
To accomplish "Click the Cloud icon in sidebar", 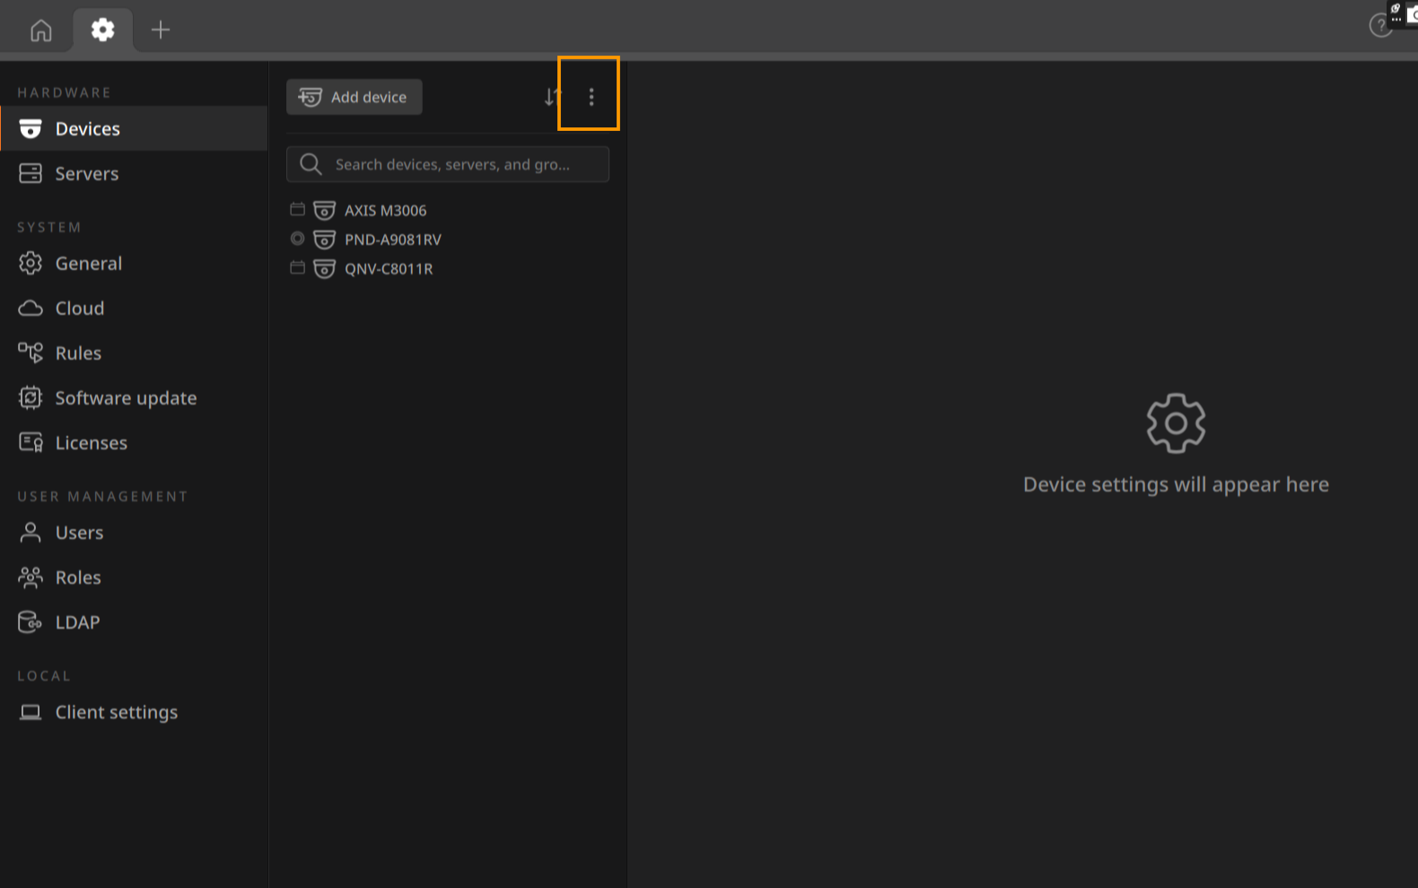I will [x=31, y=309].
